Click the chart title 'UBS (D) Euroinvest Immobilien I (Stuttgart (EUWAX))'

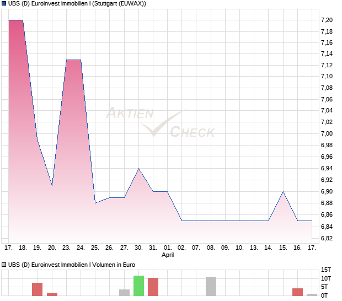click(77, 3)
